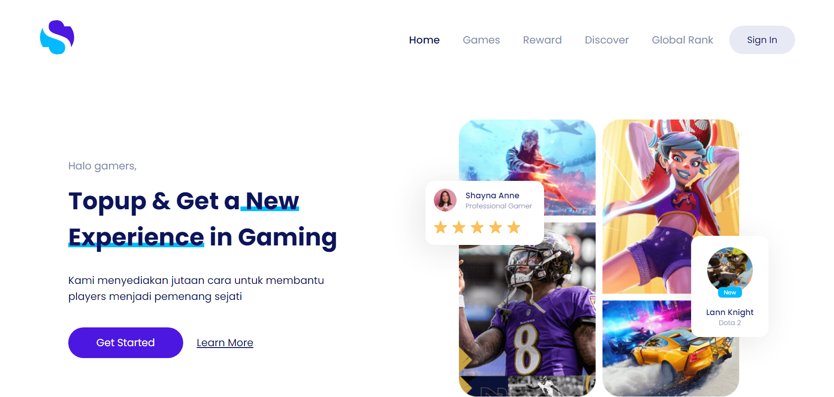Follow the Learn More link

(225, 343)
